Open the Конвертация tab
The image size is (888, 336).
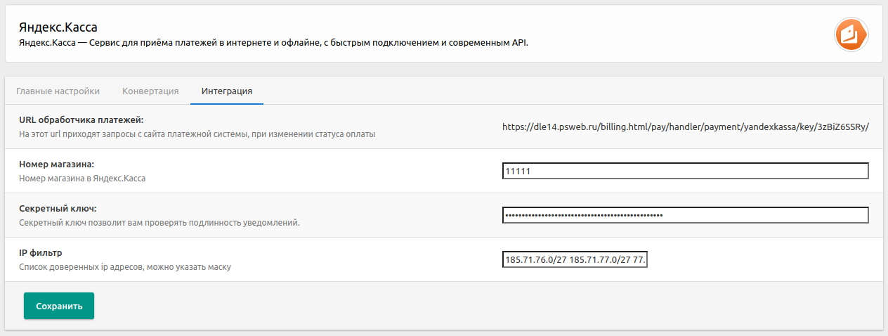150,91
